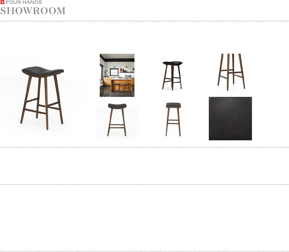Screen dimensions: 289x252
Task: Click the potted plant in kitchen photo
Action: tap(107, 74)
